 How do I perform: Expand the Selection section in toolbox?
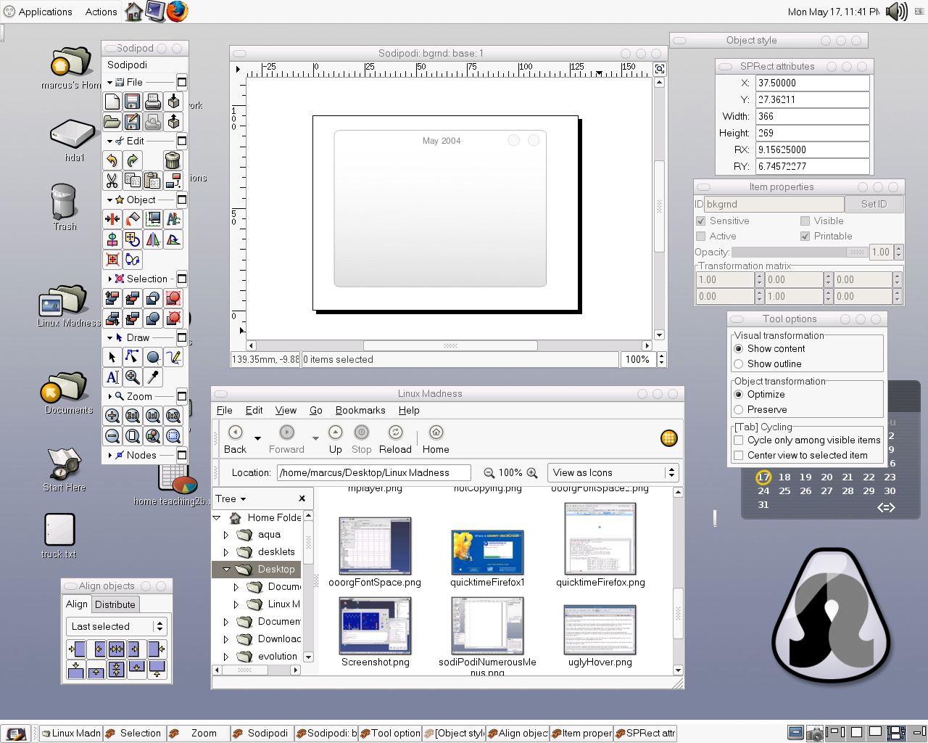coord(110,279)
